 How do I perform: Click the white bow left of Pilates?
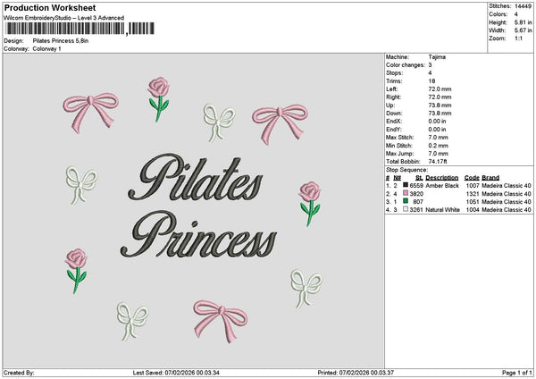point(81,184)
